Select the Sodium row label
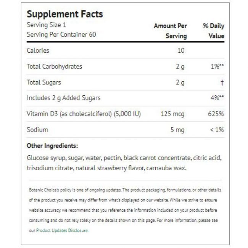This screenshot has height=248, width=248. [37, 130]
